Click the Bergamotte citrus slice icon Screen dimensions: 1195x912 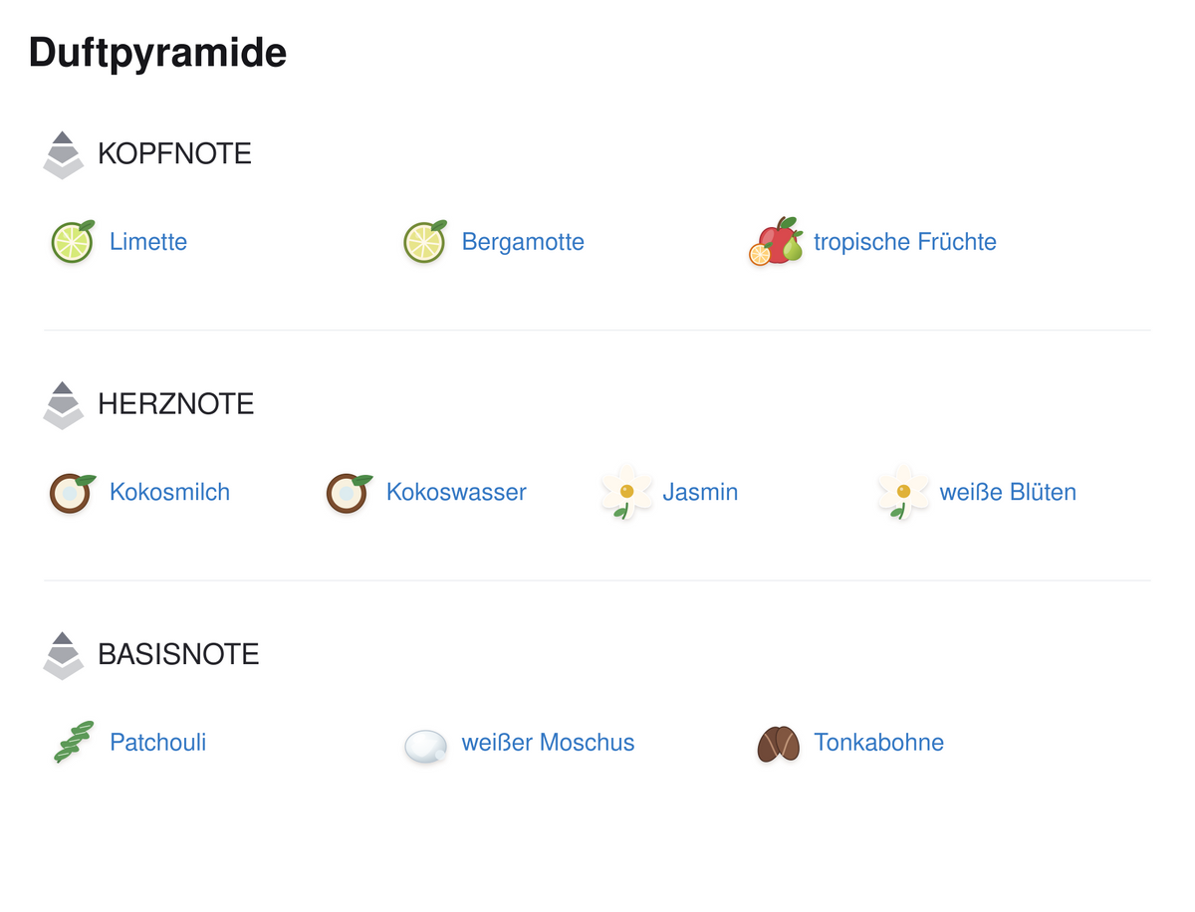pos(425,242)
